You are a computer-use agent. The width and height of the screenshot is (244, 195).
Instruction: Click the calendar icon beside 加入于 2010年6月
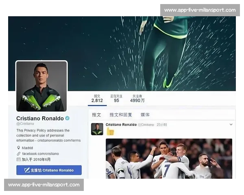19,159
